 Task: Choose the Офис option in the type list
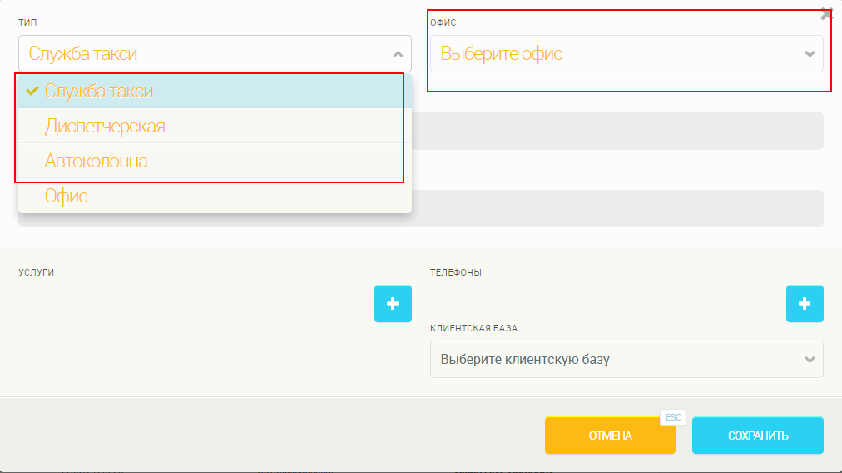[67, 197]
